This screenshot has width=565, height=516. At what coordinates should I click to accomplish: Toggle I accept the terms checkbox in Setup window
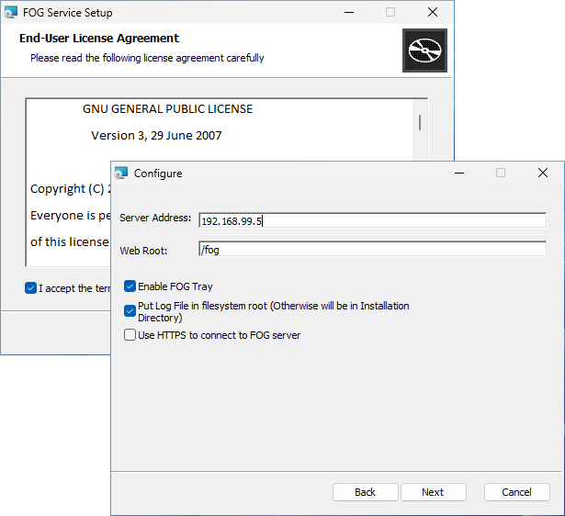point(30,288)
